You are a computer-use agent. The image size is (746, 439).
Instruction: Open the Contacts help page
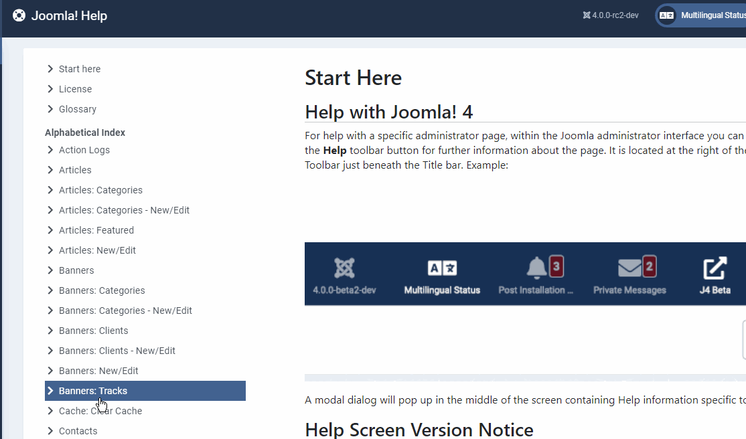point(78,431)
